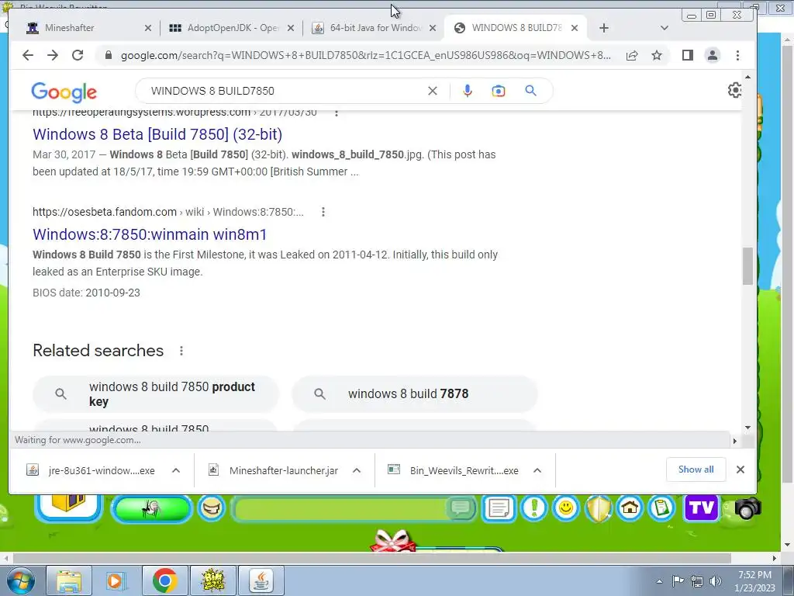
Task: Switch to 64-bit Java for Windows tab
Action: click(x=374, y=28)
